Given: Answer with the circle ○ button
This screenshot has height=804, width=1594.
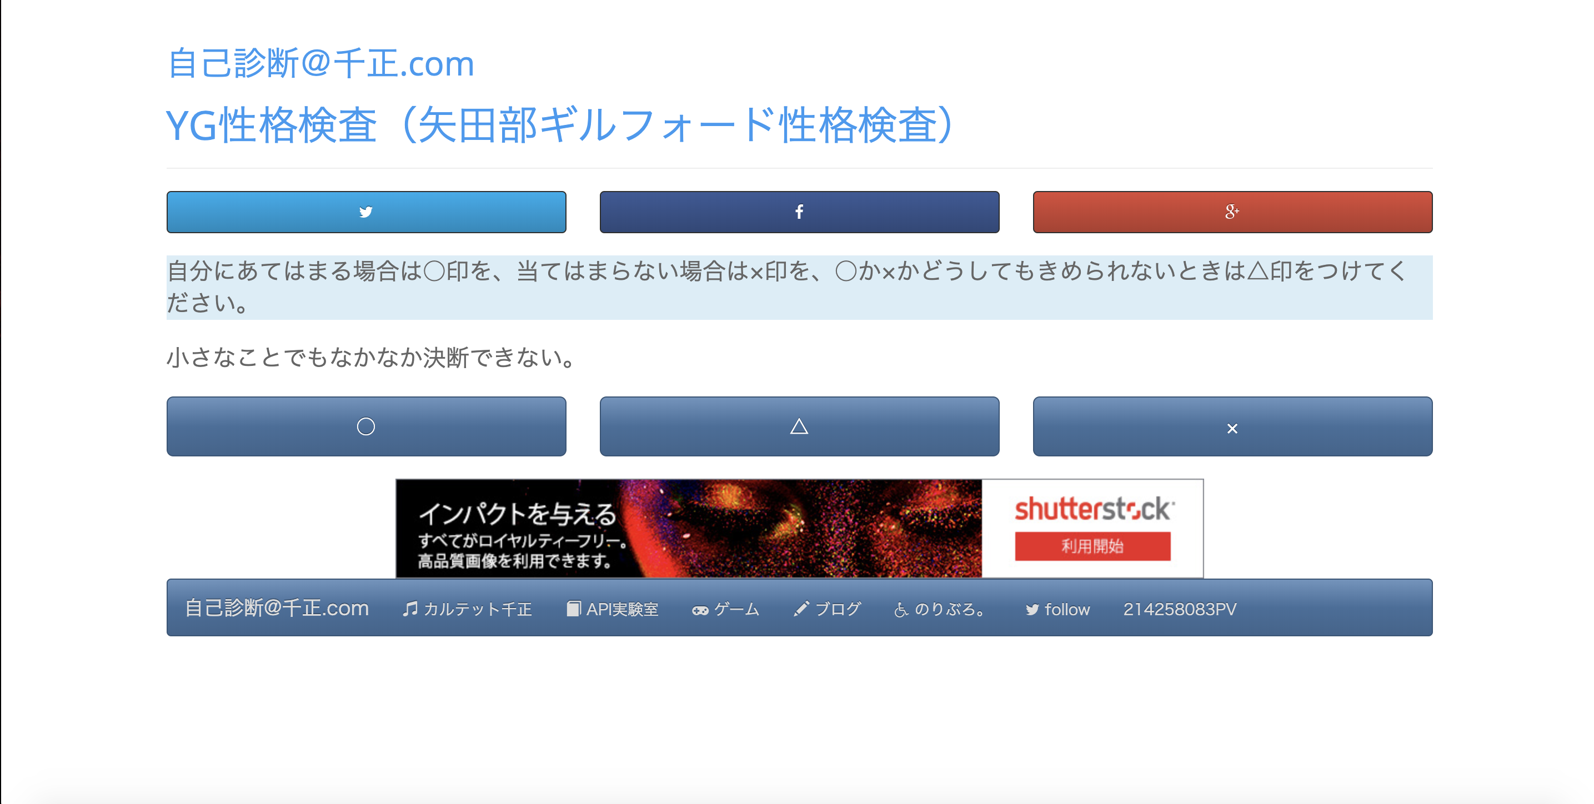Looking at the screenshot, I should (367, 427).
